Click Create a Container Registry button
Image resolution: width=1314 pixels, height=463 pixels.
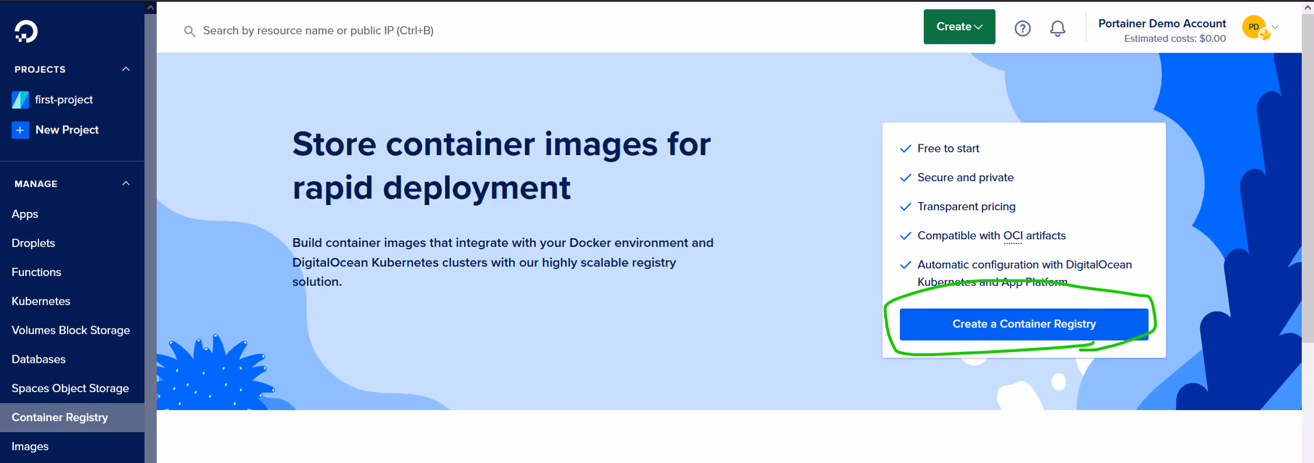coord(1024,324)
